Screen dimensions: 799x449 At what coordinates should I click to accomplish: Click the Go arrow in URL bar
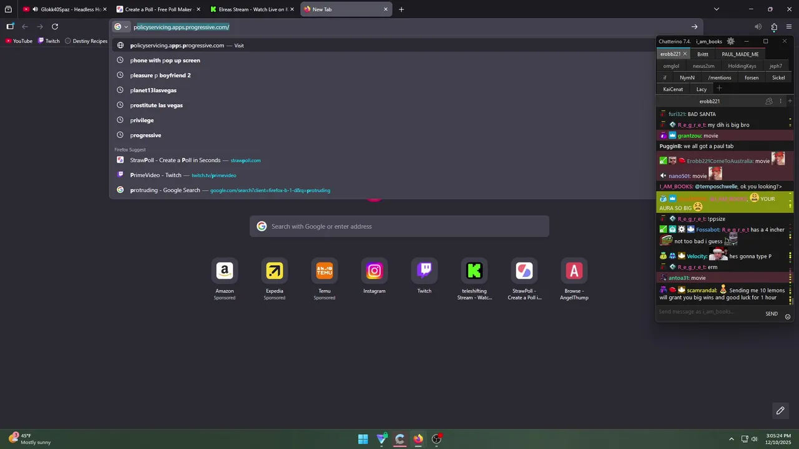pyautogui.click(x=694, y=27)
